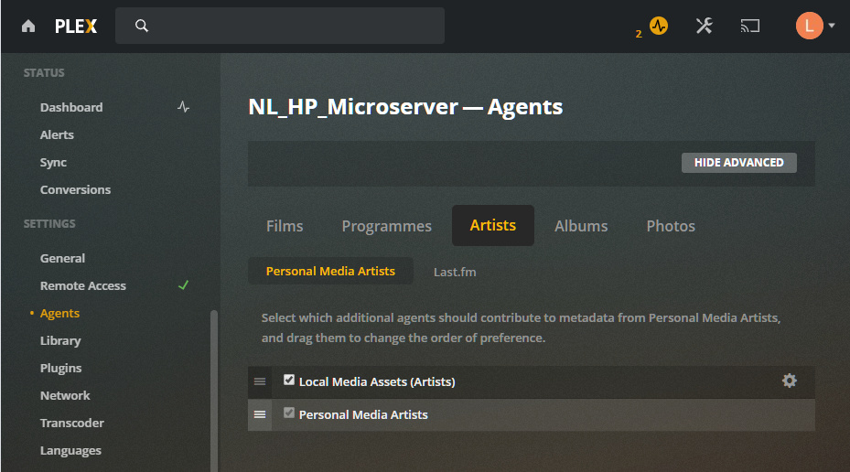Open Sync settings page
Image resolution: width=850 pixels, height=472 pixels.
[53, 163]
